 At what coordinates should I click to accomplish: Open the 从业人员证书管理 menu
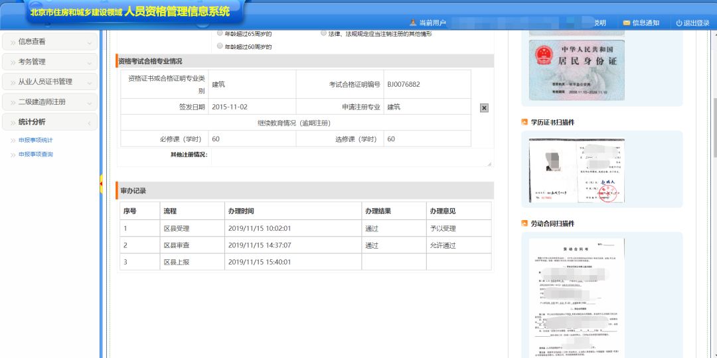[x=50, y=82]
